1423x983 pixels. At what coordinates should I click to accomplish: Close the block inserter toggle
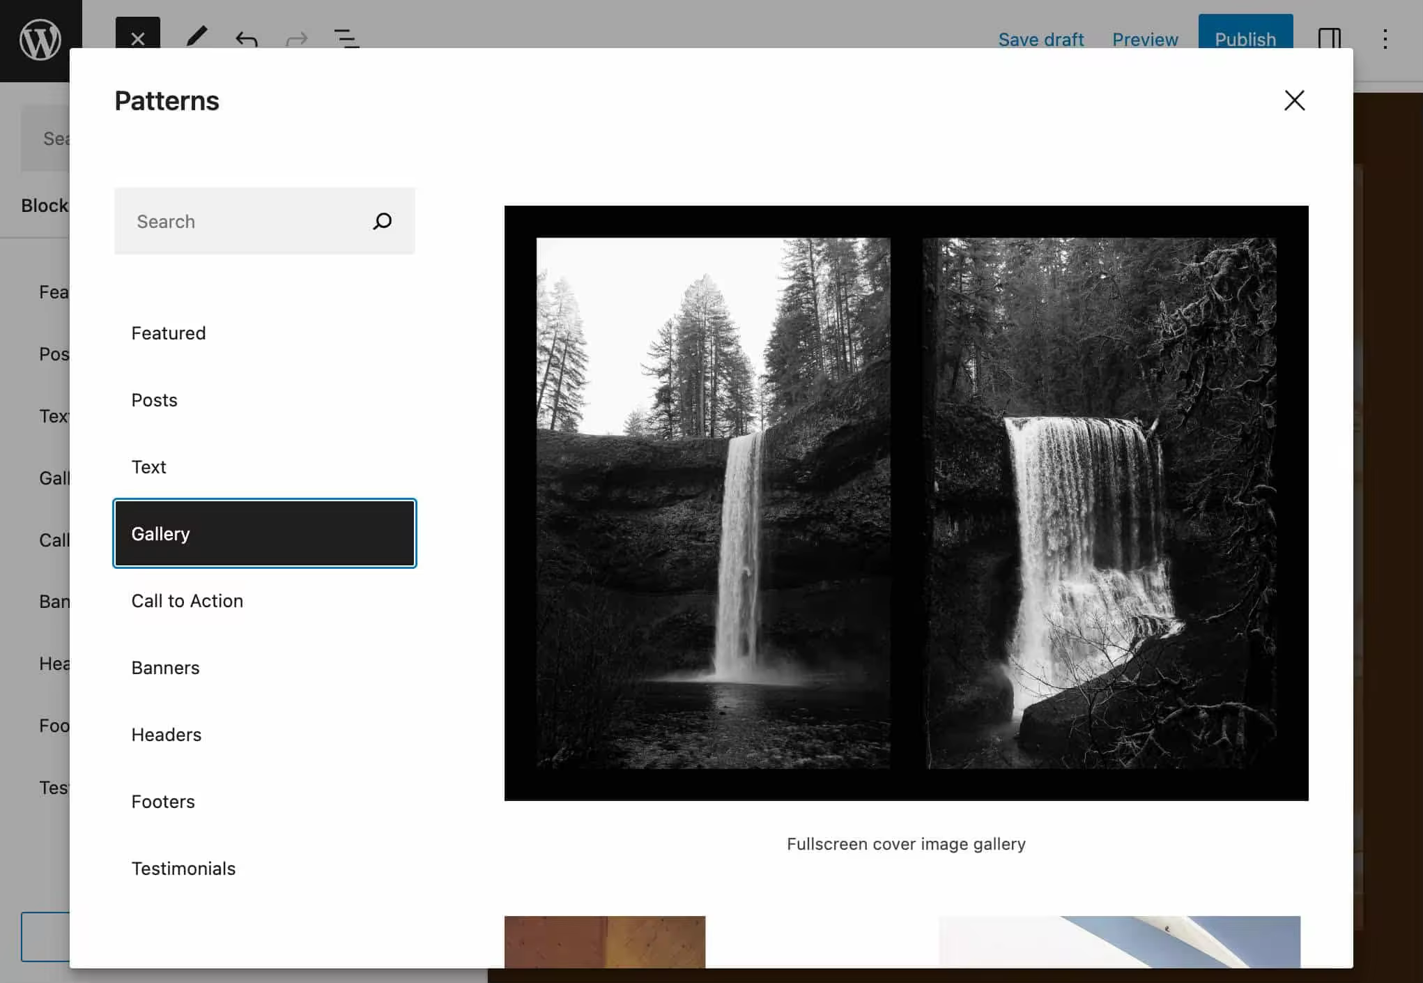coord(138,33)
